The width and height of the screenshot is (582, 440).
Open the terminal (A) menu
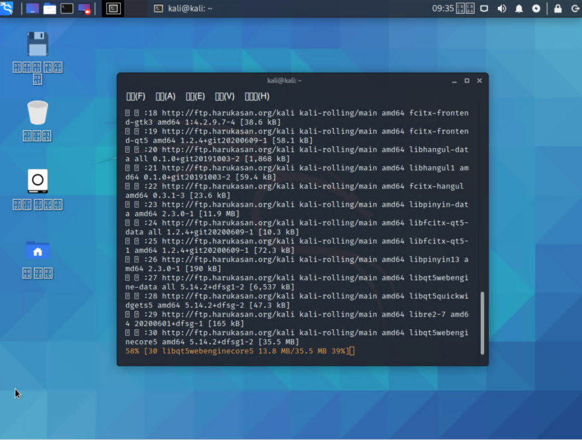[x=165, y=97]
